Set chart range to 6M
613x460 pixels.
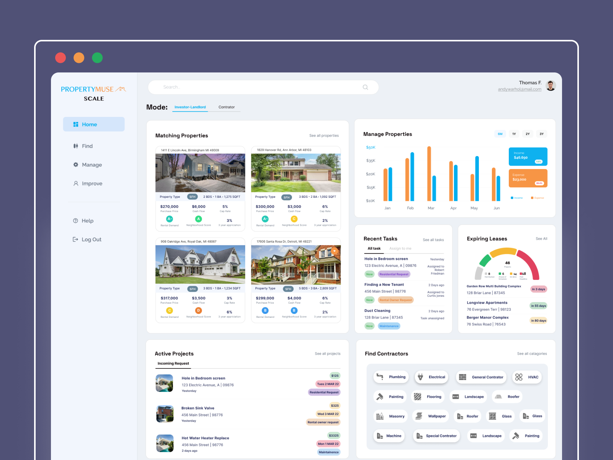500,134
